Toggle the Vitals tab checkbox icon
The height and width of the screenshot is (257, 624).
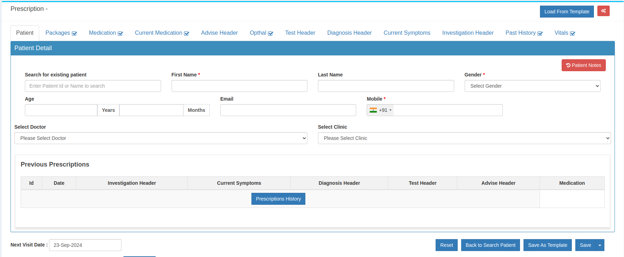pyautogui.click(x=573, y=33)
